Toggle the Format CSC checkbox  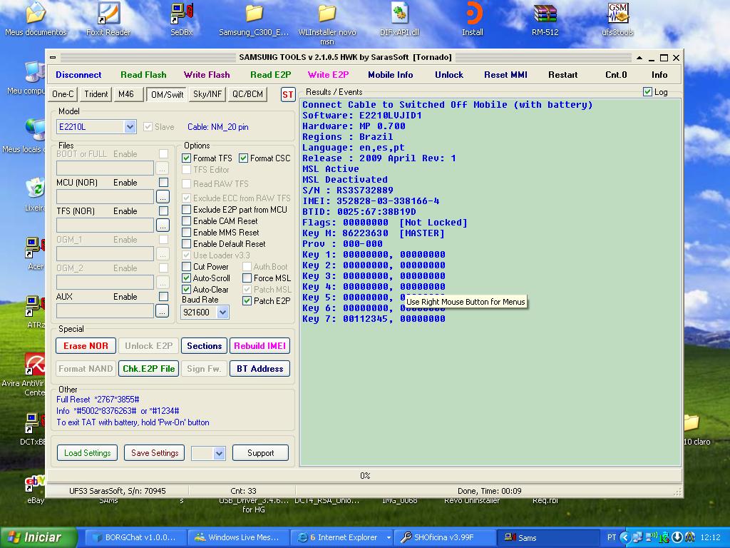tap(244, 158)
